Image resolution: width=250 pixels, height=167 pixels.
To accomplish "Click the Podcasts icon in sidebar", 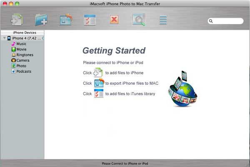I will (x=14, y=71).
